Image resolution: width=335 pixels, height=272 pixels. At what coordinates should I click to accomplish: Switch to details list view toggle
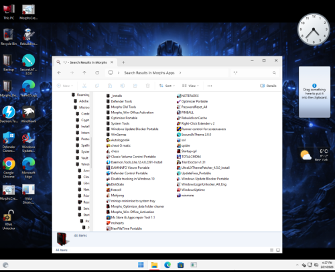(271, 250)
